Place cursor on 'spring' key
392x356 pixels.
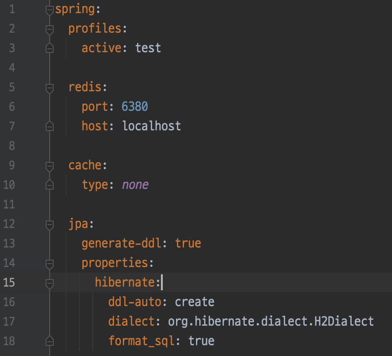(x=75, y=9)
